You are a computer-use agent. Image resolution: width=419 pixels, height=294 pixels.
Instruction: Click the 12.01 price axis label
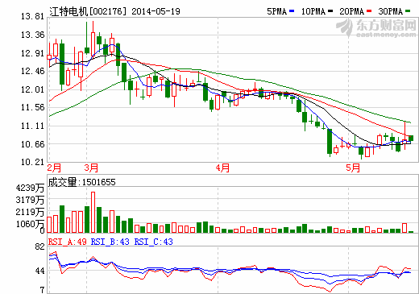[x=32, y=89]
